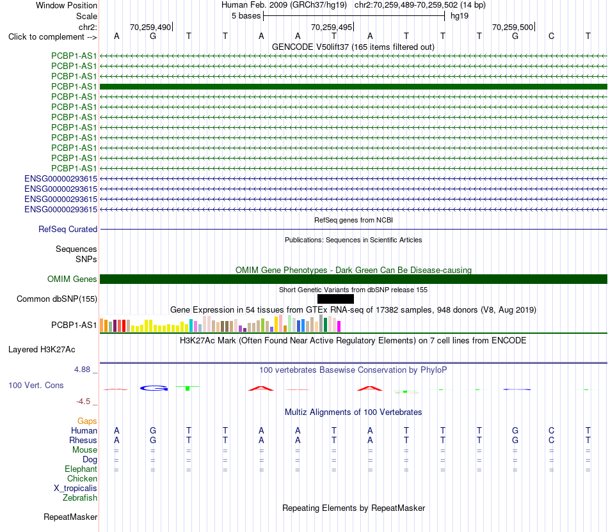Click the C base in the Human row
Image resolution: width=608 pixels, height=532 pixels.
click(x=552, y=430)
